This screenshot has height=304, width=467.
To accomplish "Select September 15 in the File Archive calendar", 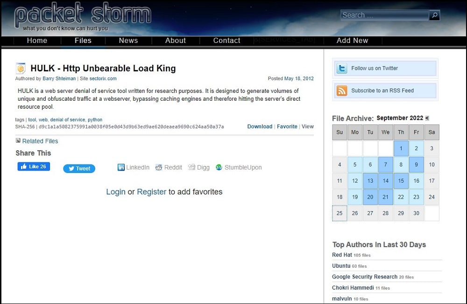I will click(x=401, y=181).
